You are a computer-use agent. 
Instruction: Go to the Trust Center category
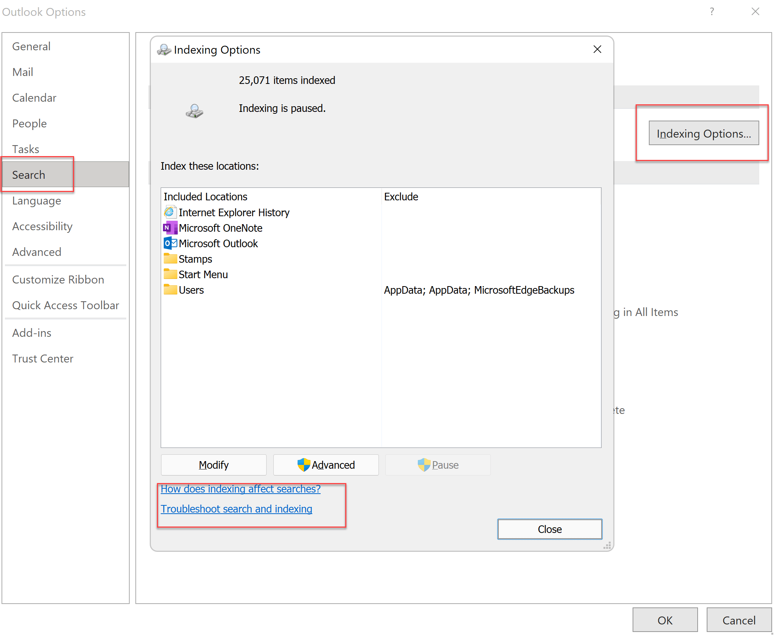[43, 358]
